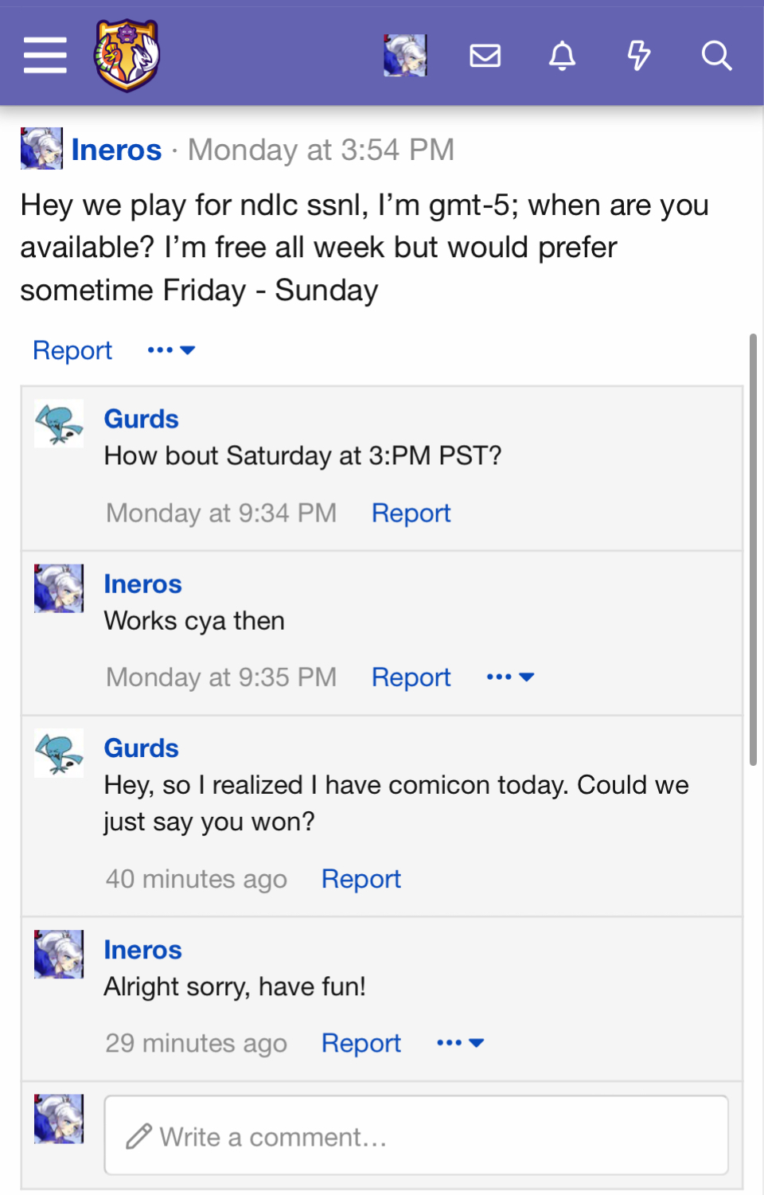Click Gurds' bird avatar on Saturday comment
Viewport: 764px width, 1195px height.
[x=59, y=424]
